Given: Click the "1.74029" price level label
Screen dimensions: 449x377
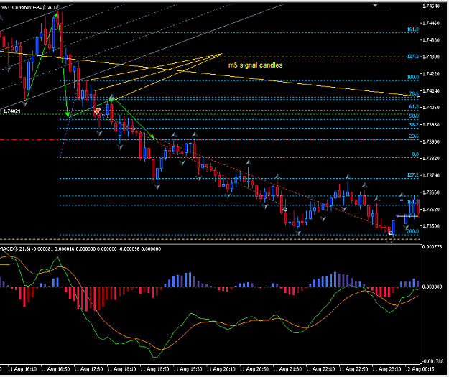Looking at the screenshot, I should pos(11,111).
